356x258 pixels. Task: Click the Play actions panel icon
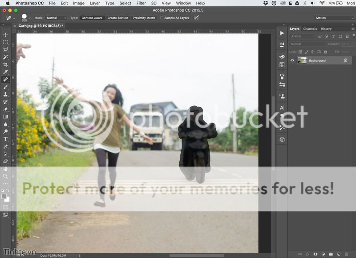(282, 33)
